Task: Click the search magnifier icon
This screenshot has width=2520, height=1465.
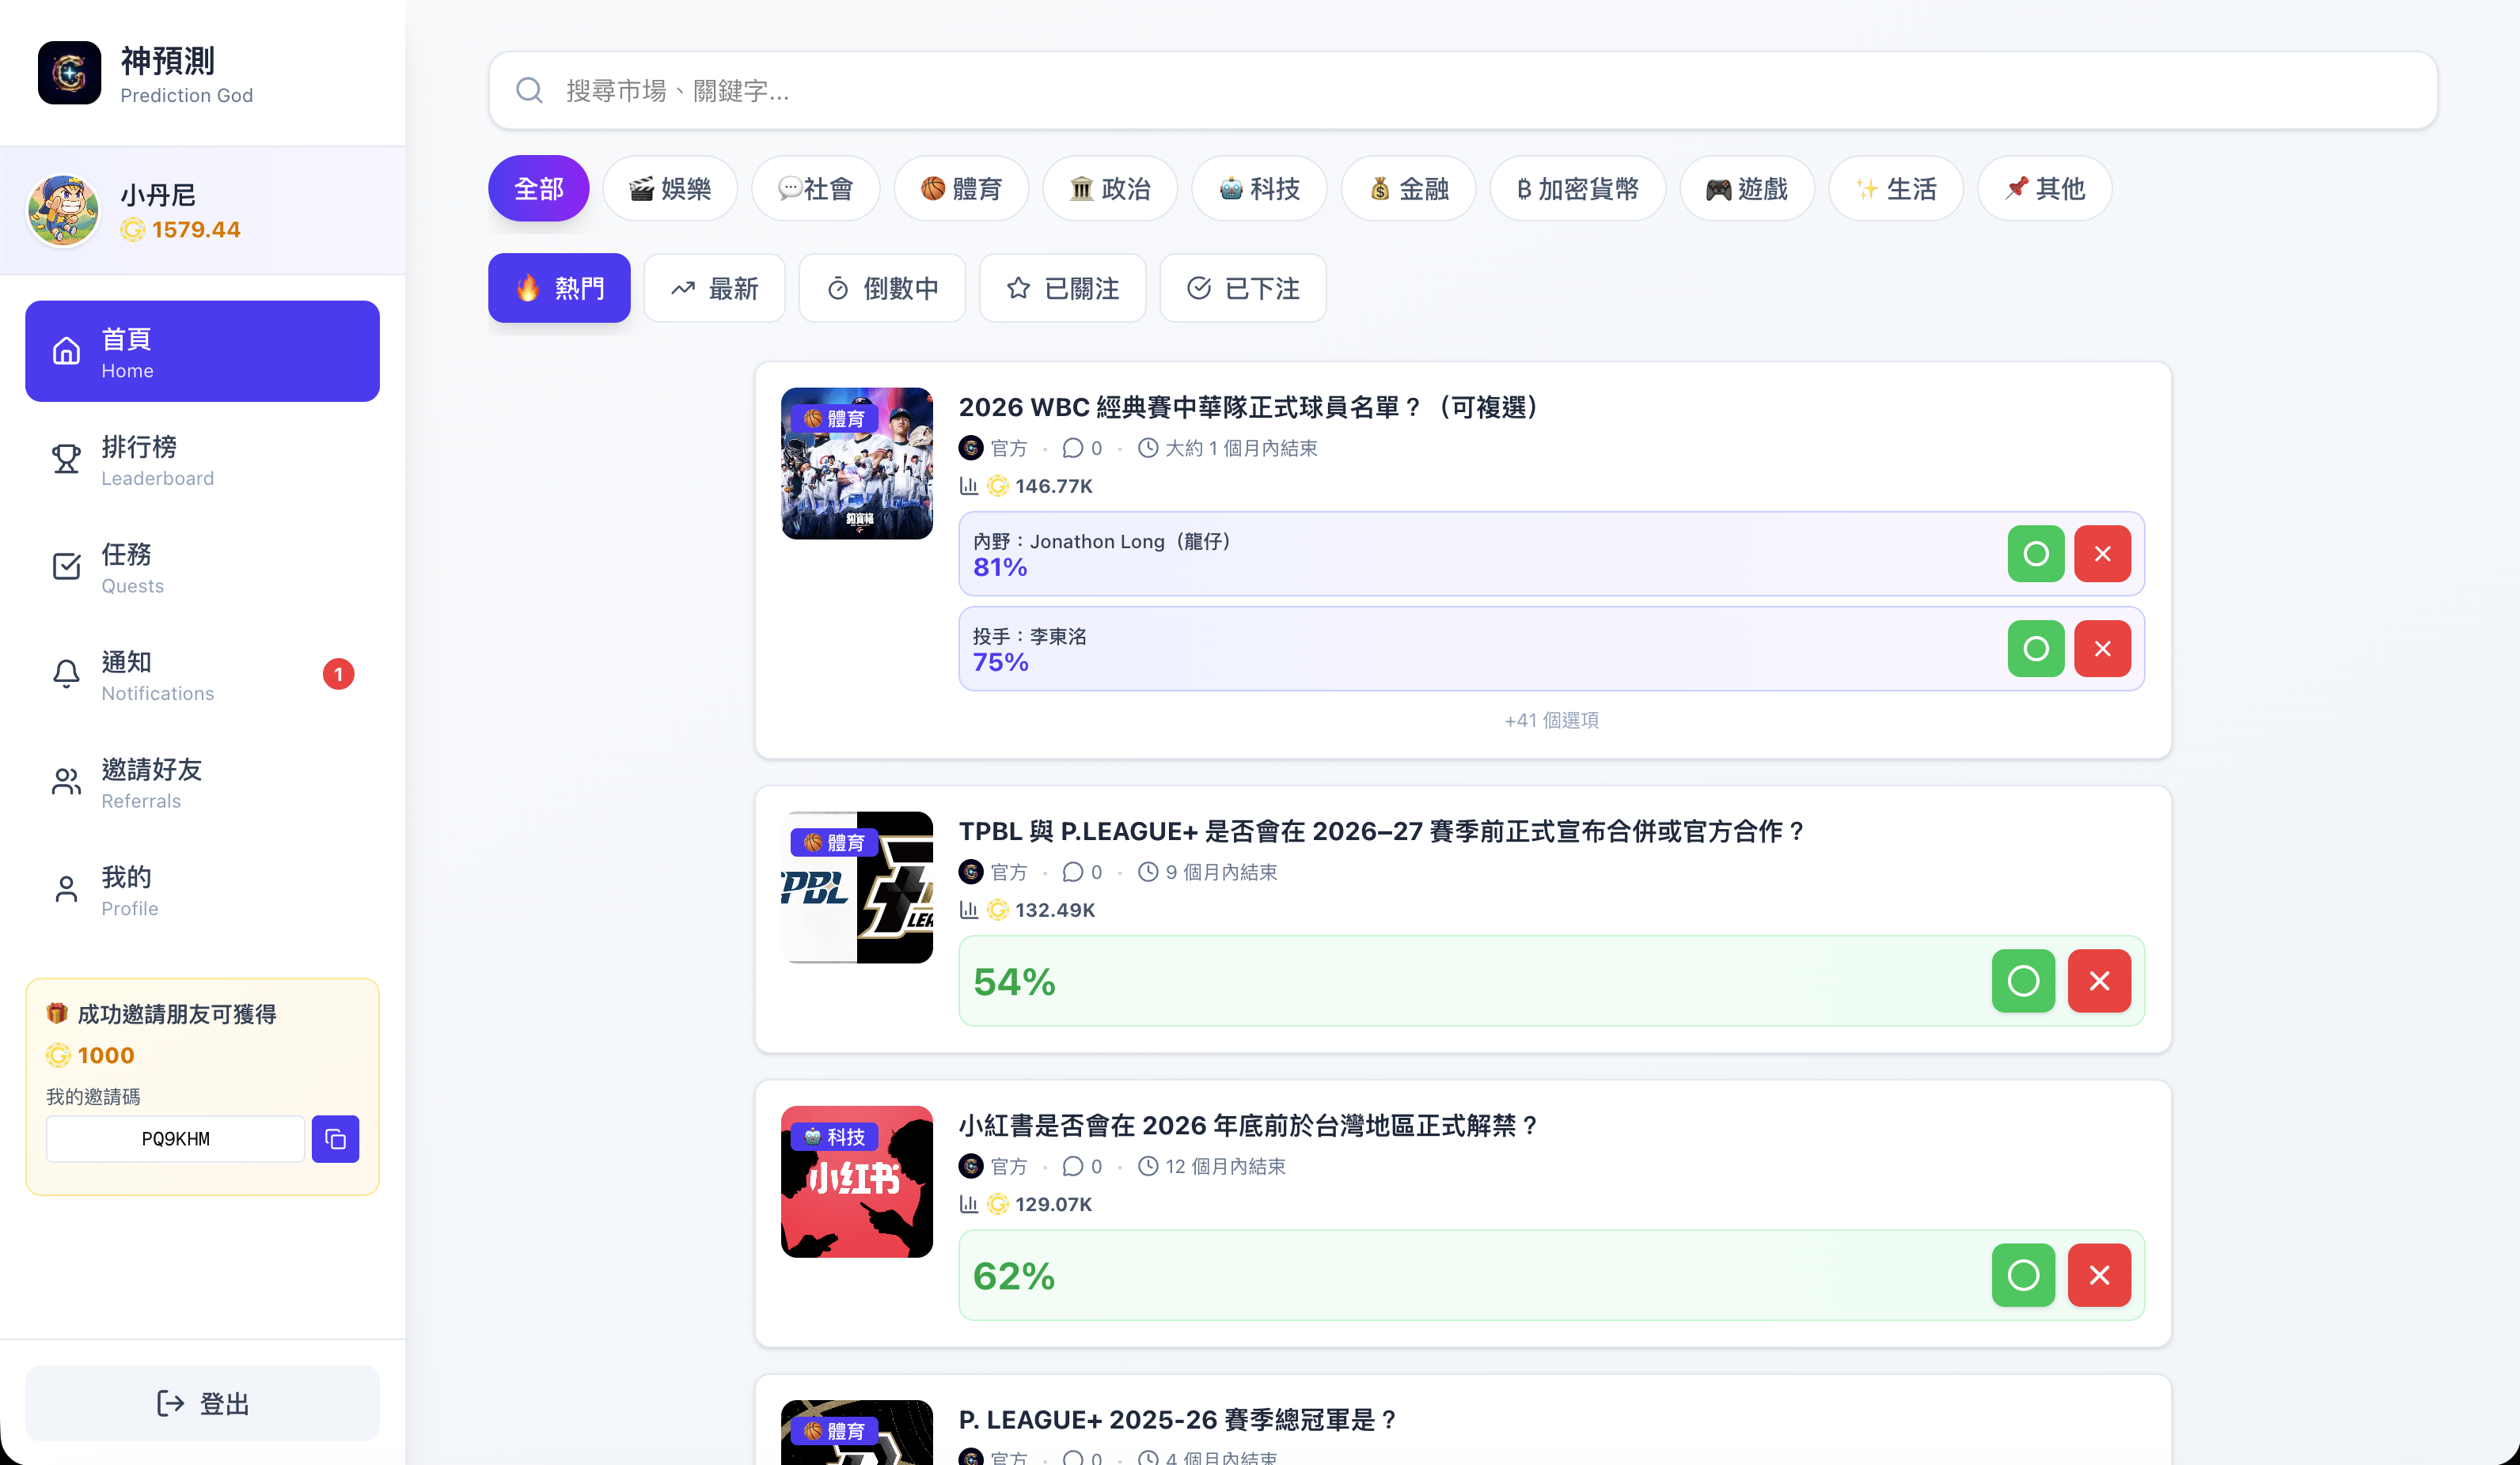Action: [x=529, y=91]
